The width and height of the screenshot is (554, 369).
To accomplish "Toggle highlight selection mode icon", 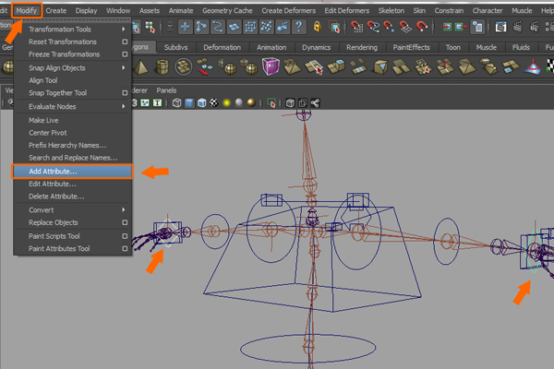I will click(334, 27).
